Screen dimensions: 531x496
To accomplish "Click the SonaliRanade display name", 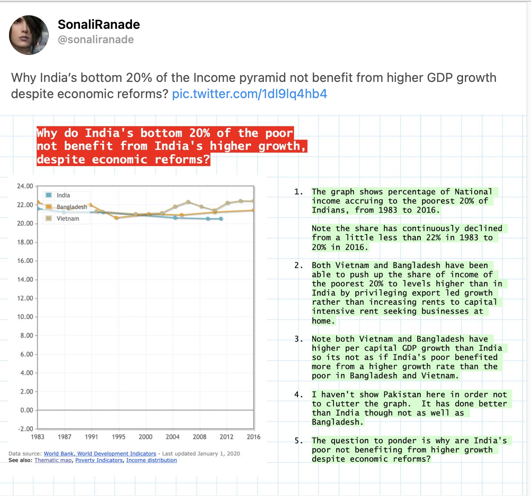I will (98, 25).
